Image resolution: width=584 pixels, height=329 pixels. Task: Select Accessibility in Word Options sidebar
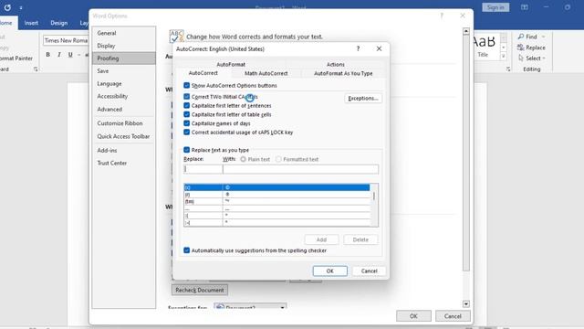pos(124,96)
